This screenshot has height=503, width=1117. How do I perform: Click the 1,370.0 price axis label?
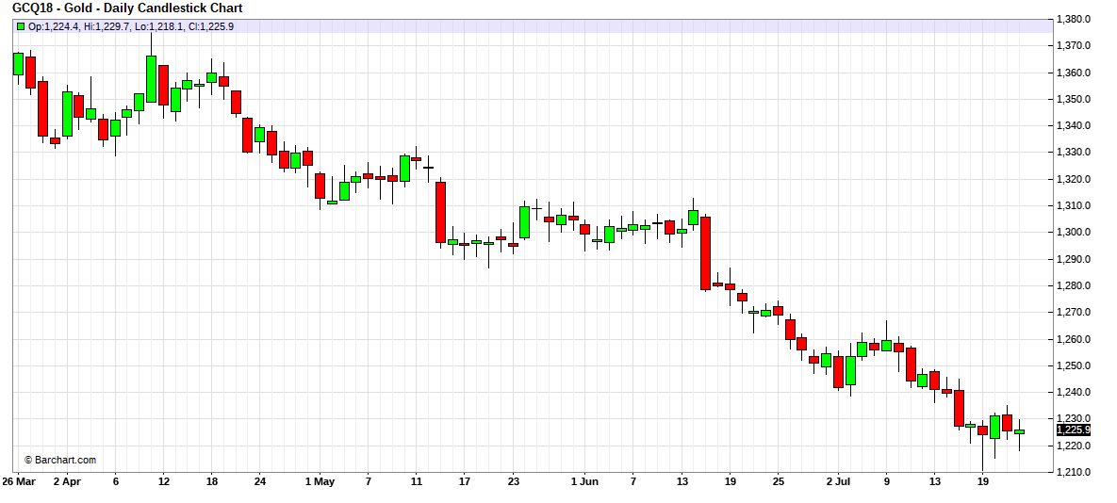coord(1075,45)
